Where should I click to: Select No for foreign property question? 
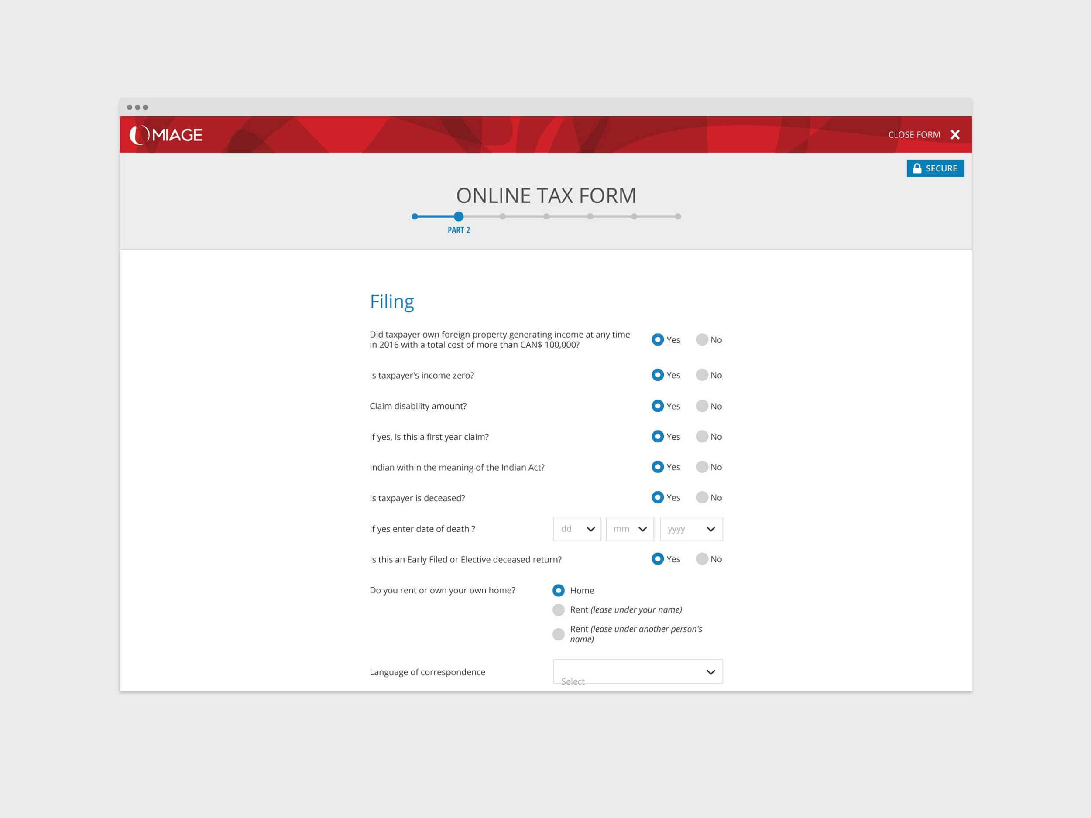701,340
